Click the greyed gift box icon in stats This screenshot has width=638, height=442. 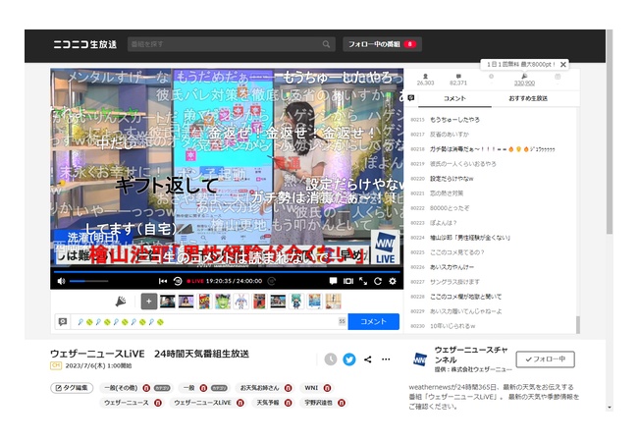coord(558,76)
